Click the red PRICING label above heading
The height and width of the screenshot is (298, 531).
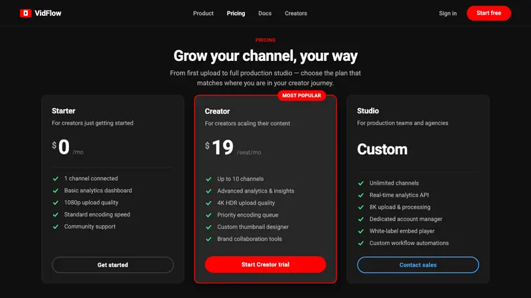[265, 40]
